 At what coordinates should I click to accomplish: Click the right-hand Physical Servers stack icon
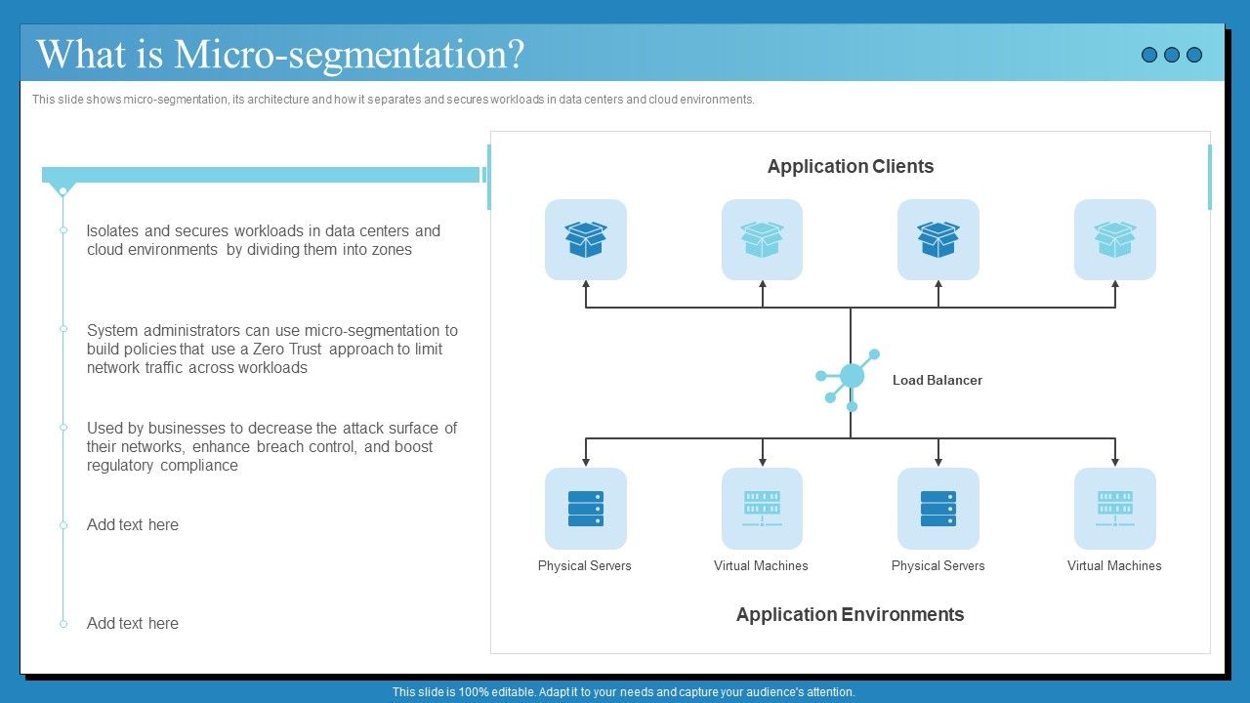coord(938,509)
